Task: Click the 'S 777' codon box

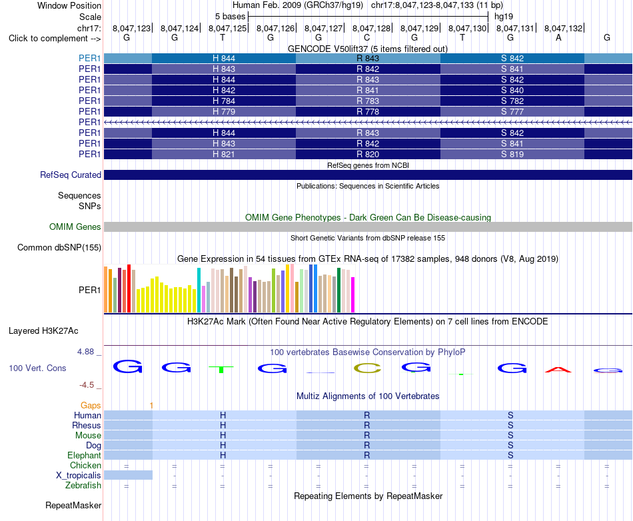Action: point(512,111)
